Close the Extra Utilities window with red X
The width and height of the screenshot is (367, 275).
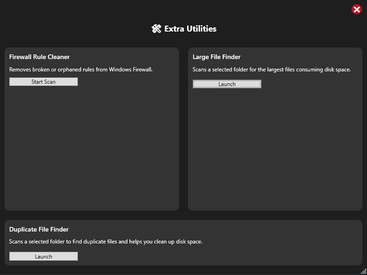point(356,9)
